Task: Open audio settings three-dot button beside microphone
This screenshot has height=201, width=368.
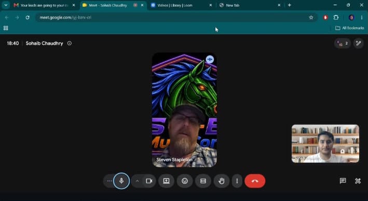Action: (x=110, y=181)
